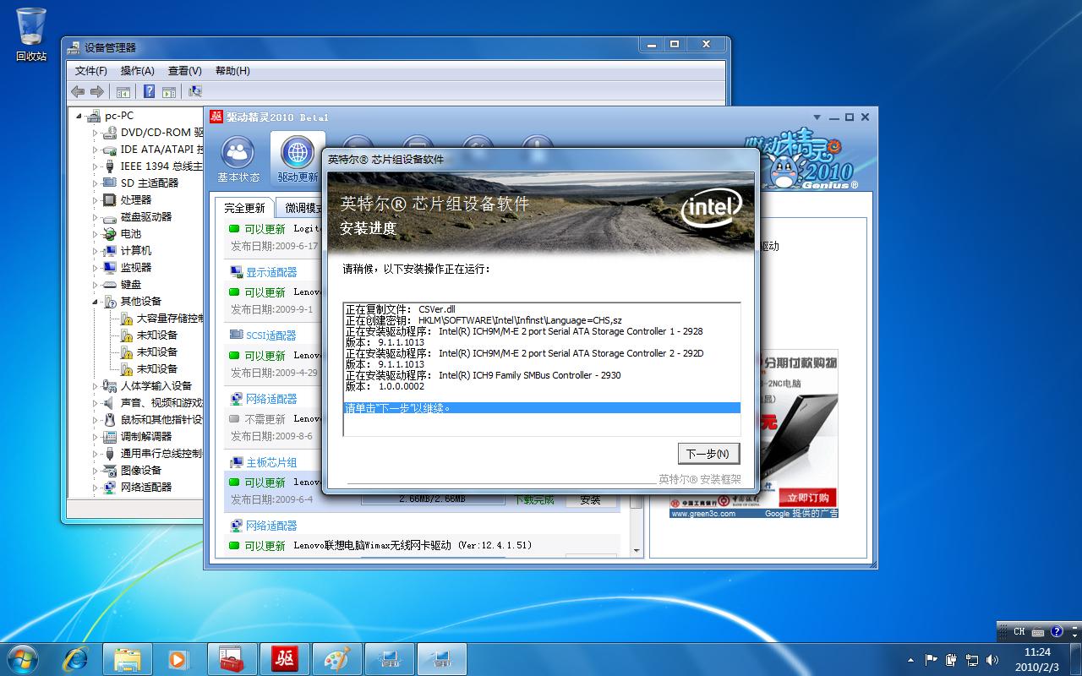
Task: Expand the IEEE 1394 node
Action: (x=96, y=166)
